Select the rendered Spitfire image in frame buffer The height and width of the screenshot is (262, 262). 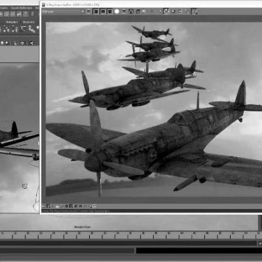[x=154, y=109]
